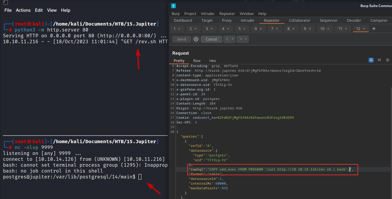This screenshot has height=199, width=392.
Task: Click the "format":"table" line in request body
Action: [x=206, y=174]
